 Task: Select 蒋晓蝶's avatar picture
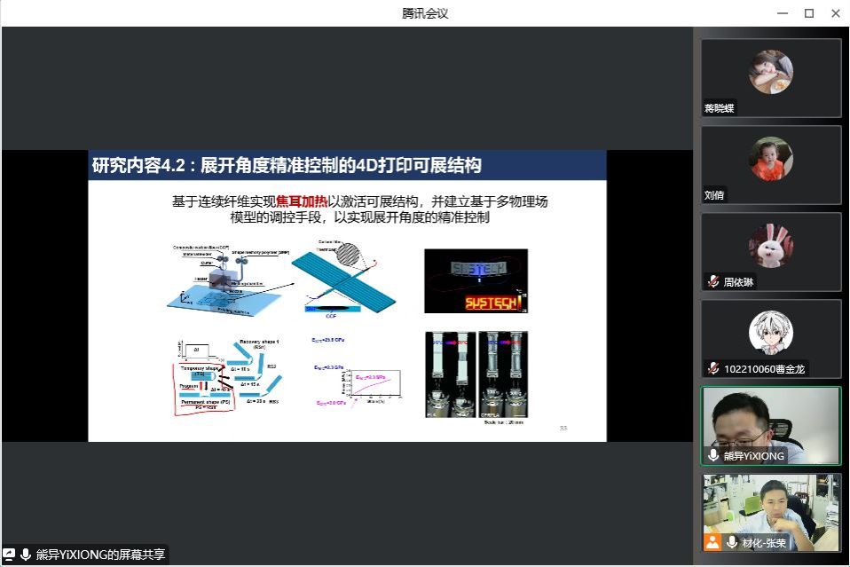pyautogui.click(x=770, y=72)
